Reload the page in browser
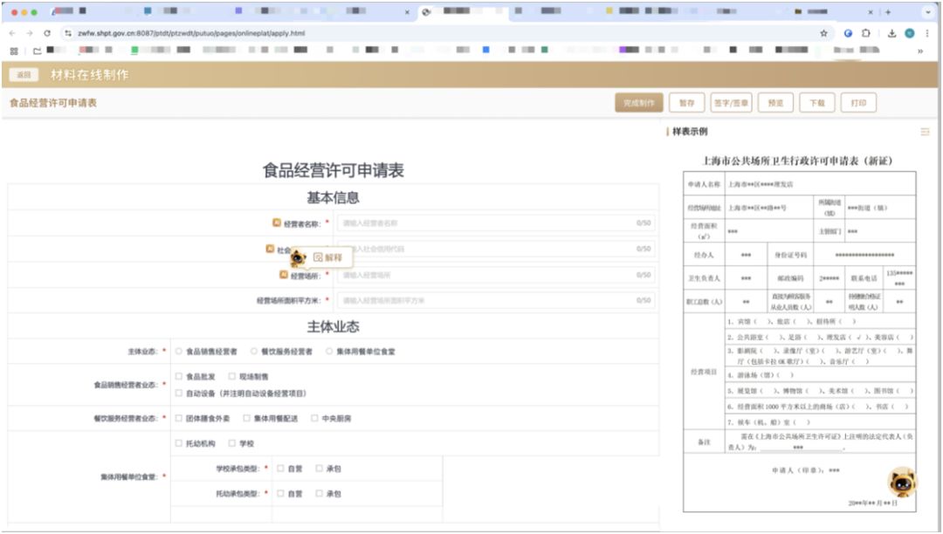 47,33
